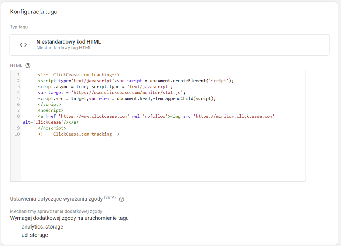Open help icon beside consent settings heading

pyautogui.click(x=122, y=199)
